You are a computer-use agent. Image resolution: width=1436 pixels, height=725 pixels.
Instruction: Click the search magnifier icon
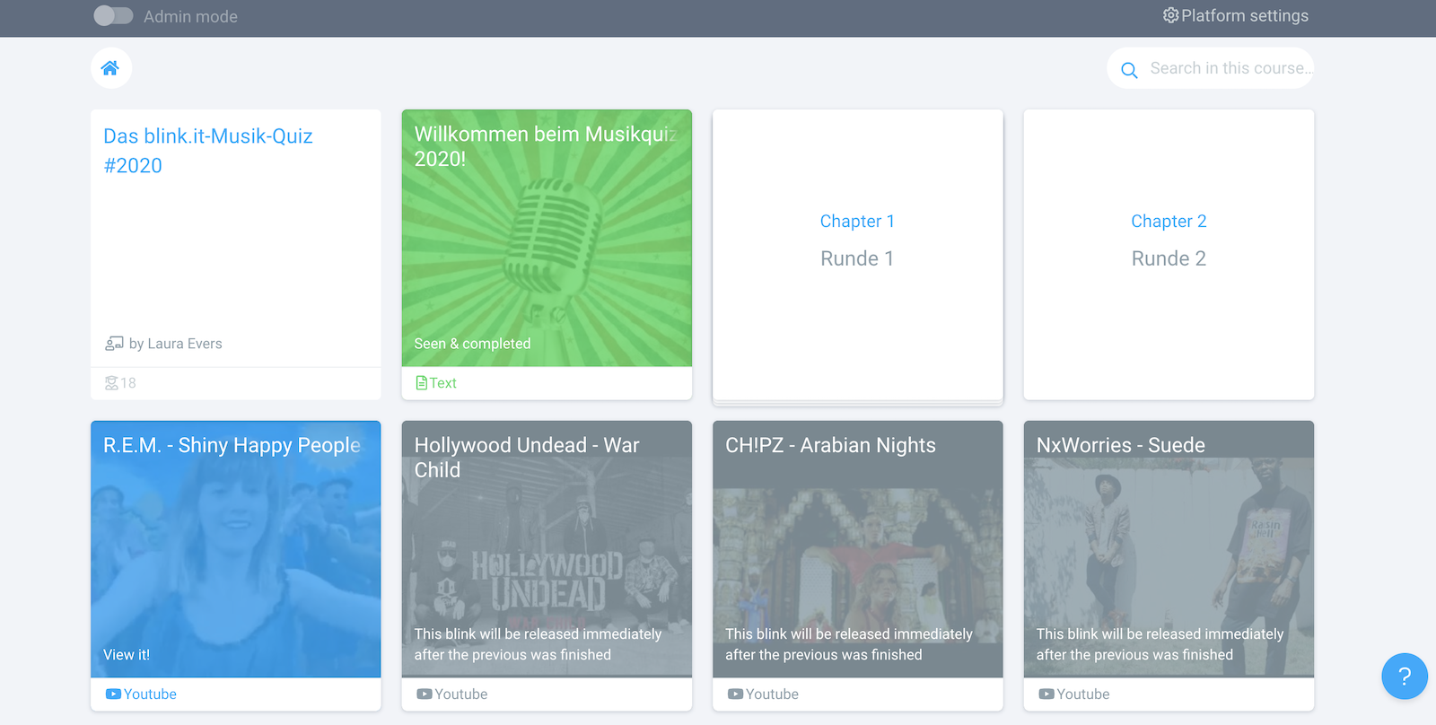click(x=1129, y=70)
